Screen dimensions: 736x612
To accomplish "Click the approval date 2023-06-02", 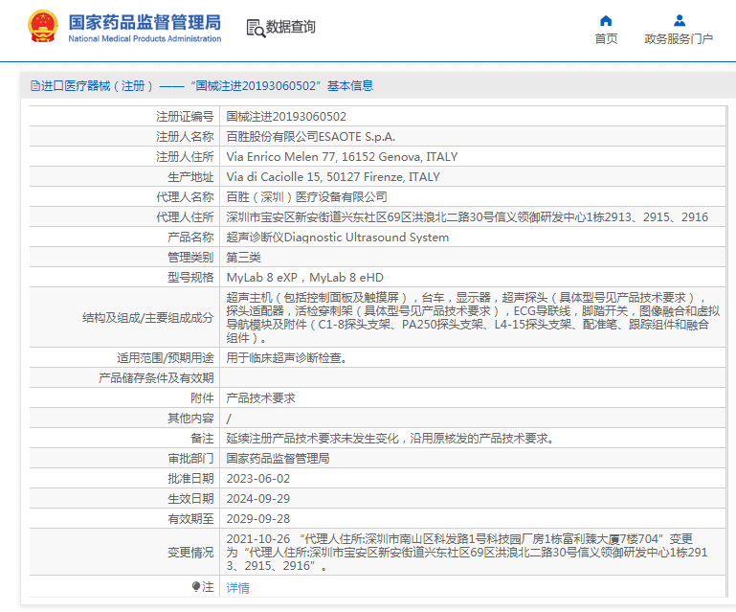I will (x=257, y=478).
